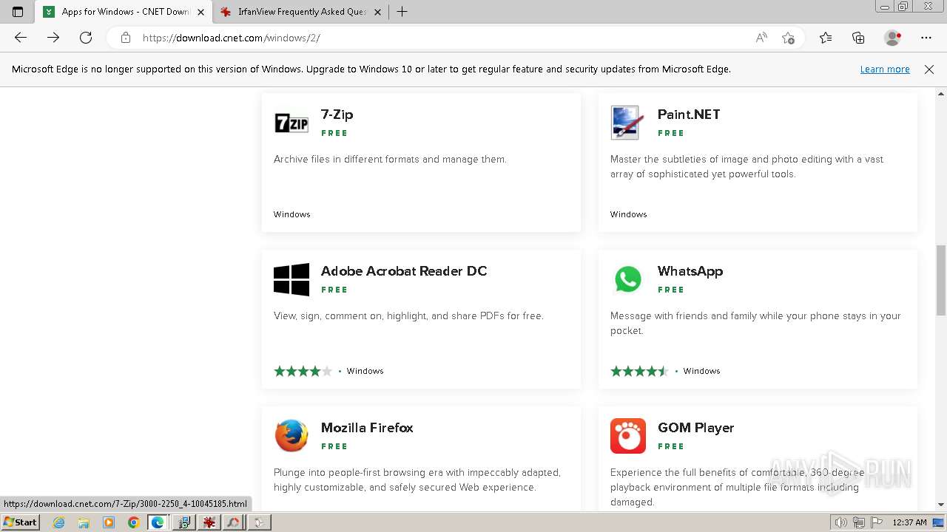Open the 7-Zip app icon
This screenshot has width=947, height=532.
[291, 123]
